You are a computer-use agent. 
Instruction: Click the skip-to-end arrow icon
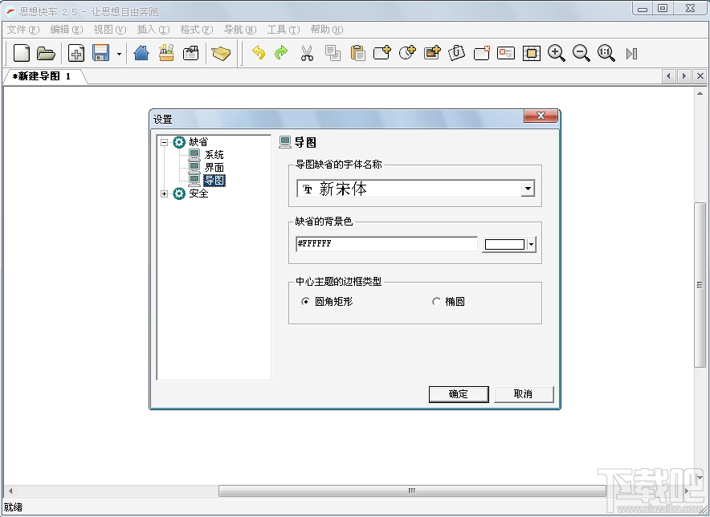tap(631, 54)
